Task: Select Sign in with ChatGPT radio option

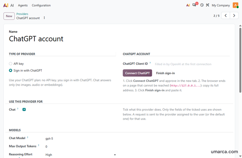Action: point(11,71)
